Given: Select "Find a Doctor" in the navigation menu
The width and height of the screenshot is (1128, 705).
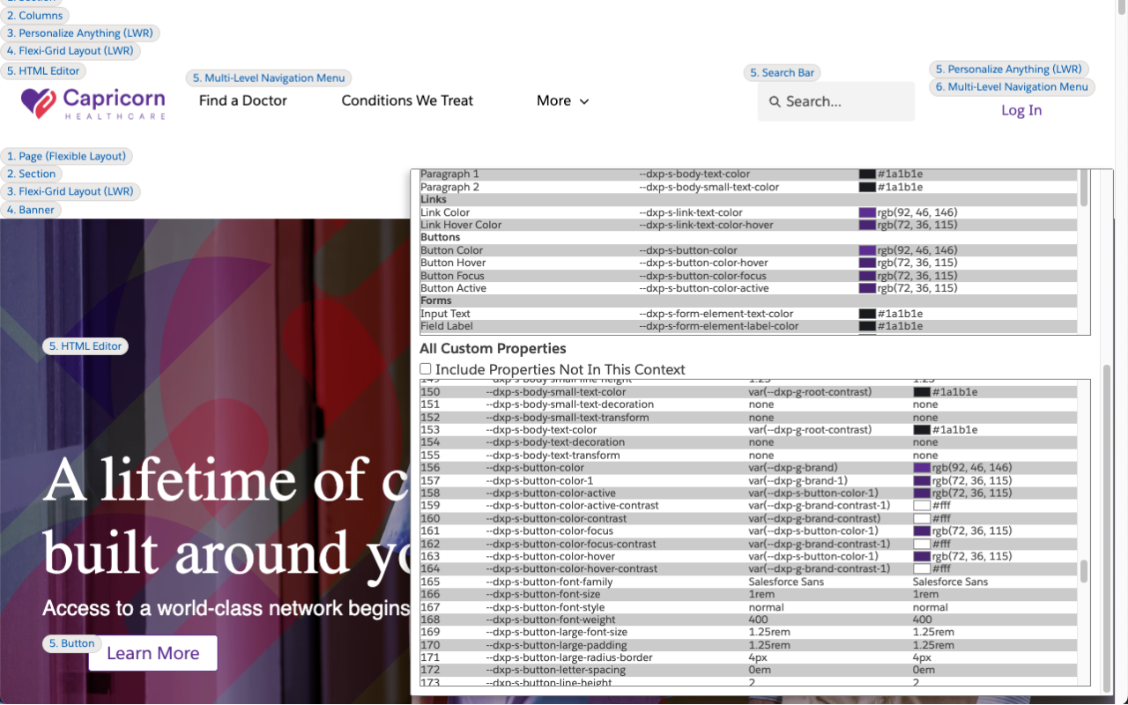Looking at the screenshot, I should click(x=242, y=100).
